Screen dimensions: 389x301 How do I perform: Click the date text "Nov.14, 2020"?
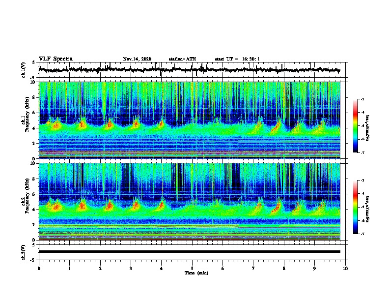tap(137, 59)
